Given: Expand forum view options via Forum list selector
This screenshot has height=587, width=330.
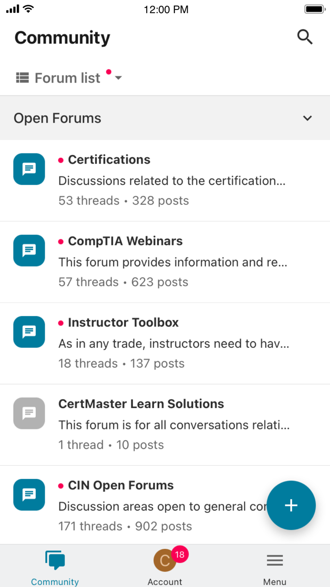Looking at the screenshot, I should click(x=66, y=77).
